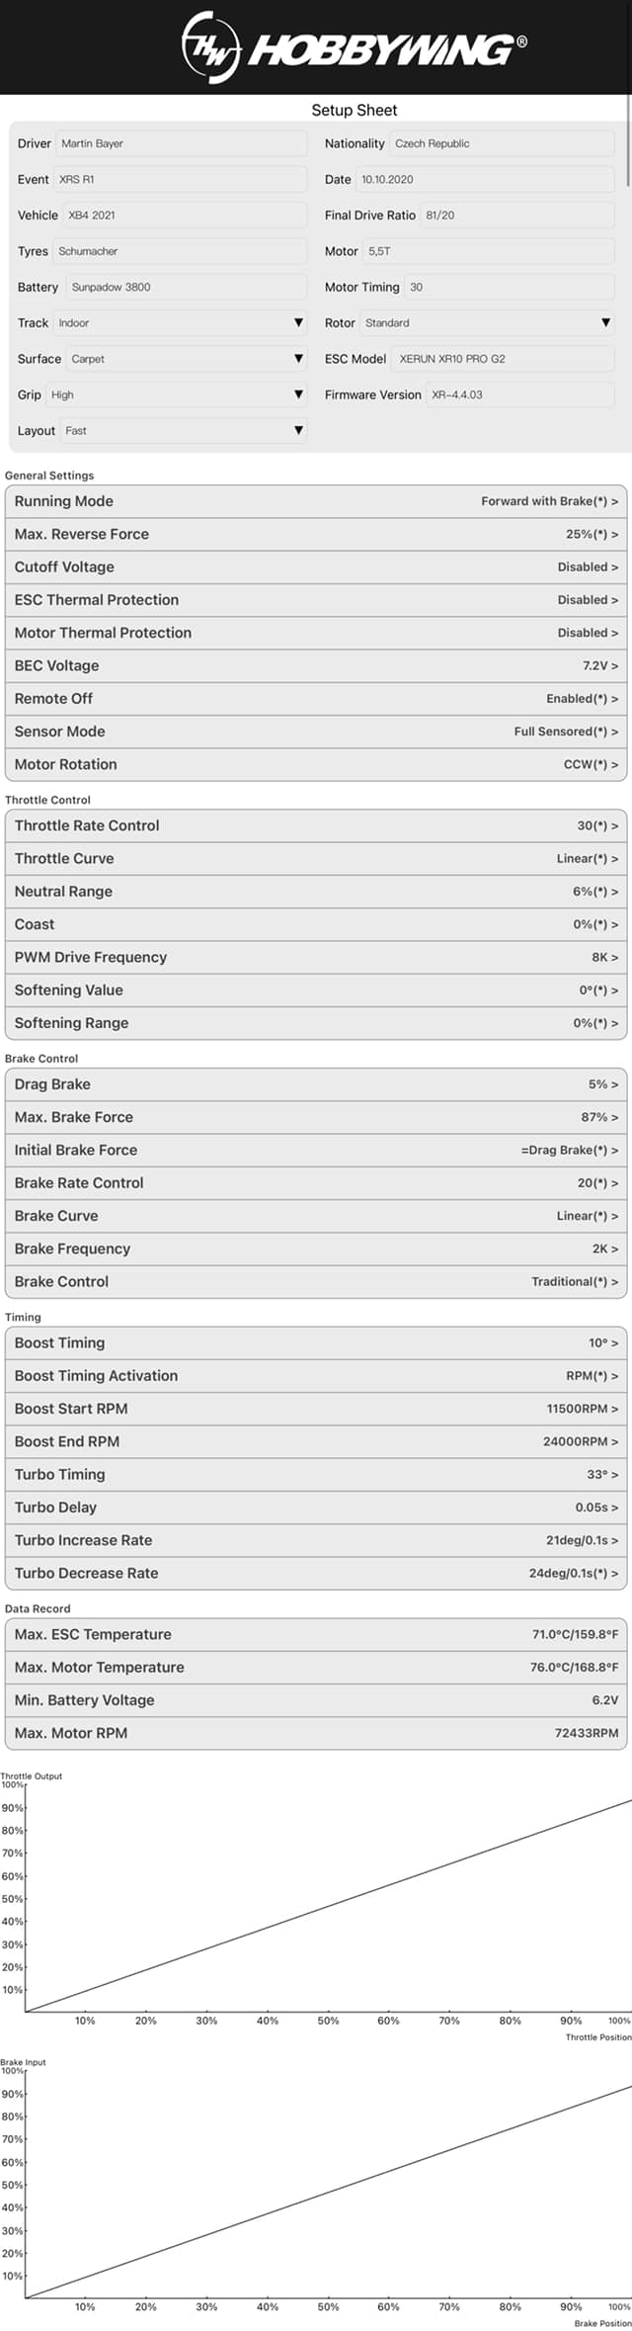The image size is (632, 2331).
Task: Open the PWM Drive Frequency setting
Action: pos(316,957)
